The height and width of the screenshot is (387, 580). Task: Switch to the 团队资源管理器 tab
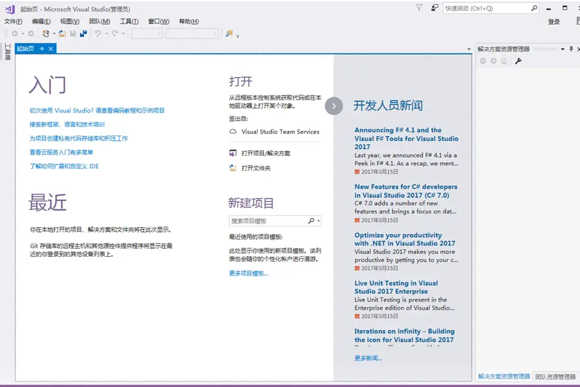(555, 377)
